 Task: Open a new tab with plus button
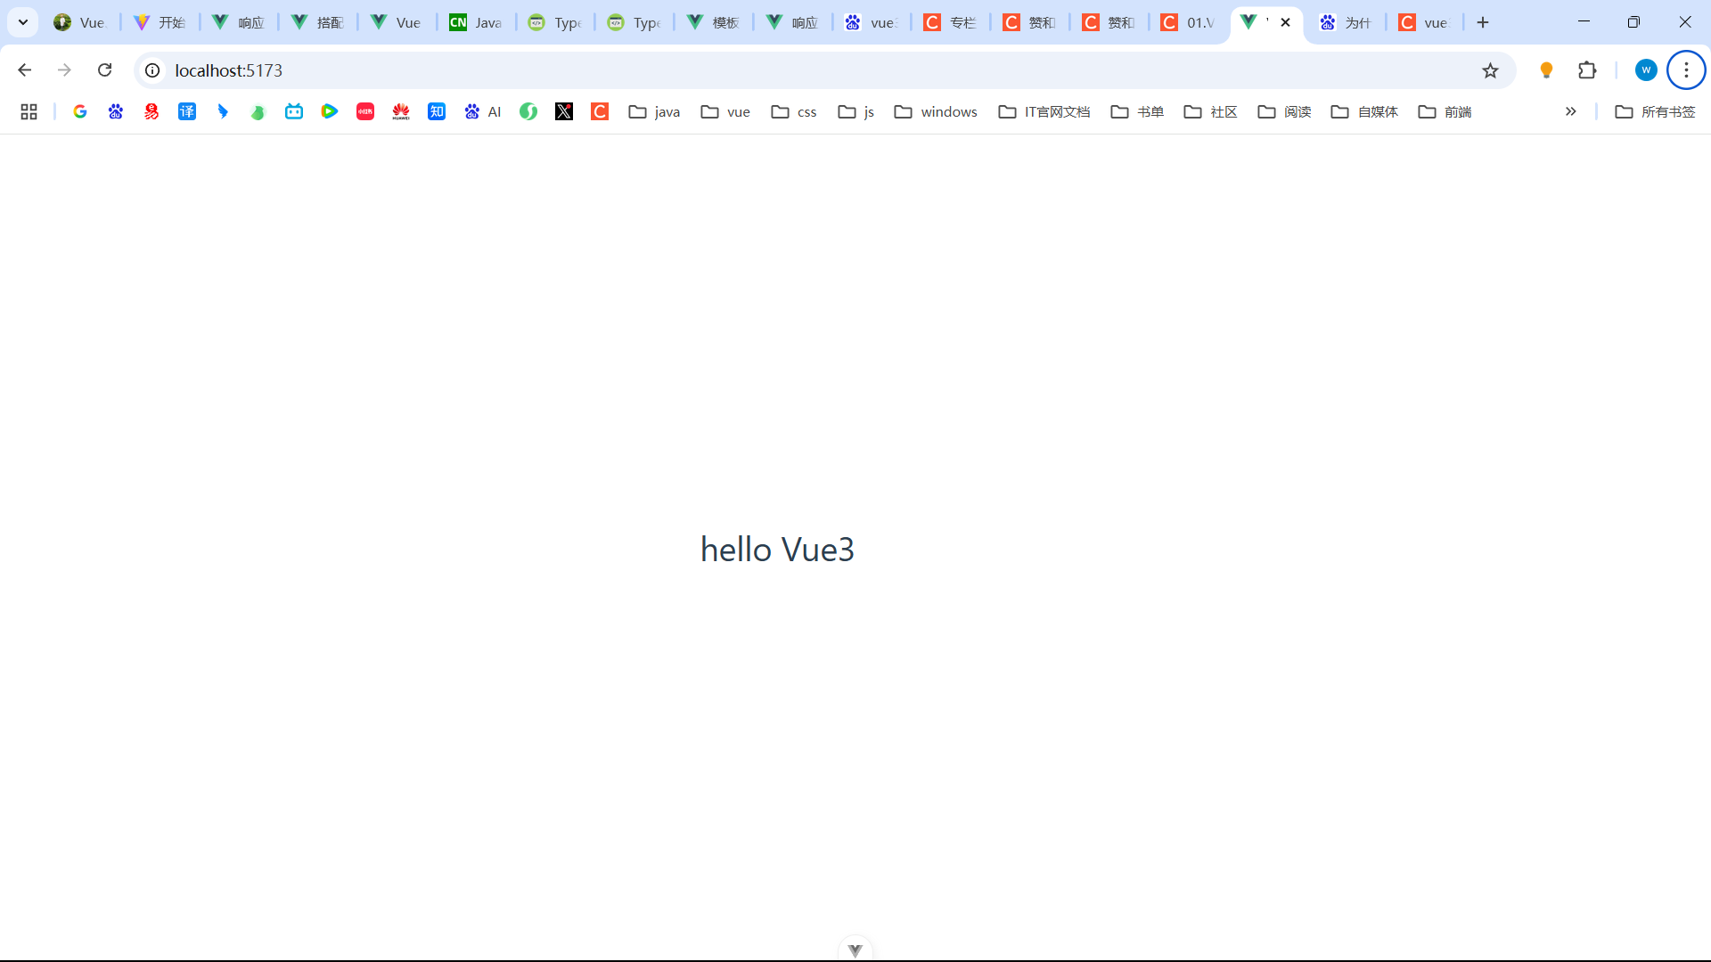(1483, 22)
